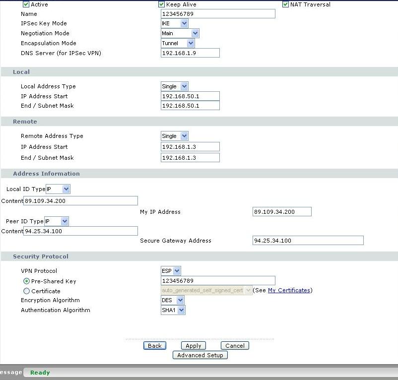Click Local IP Address Start field 192.168.50.1
Screen dimensions: 398x380
(x=190, y=96)
